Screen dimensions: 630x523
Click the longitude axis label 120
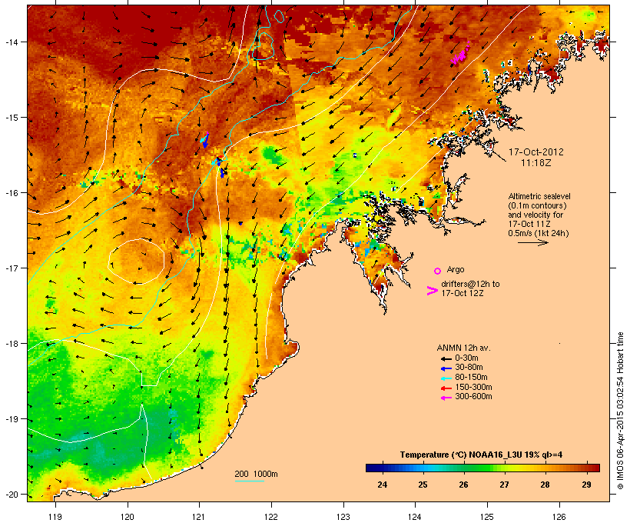coord(128,517)
